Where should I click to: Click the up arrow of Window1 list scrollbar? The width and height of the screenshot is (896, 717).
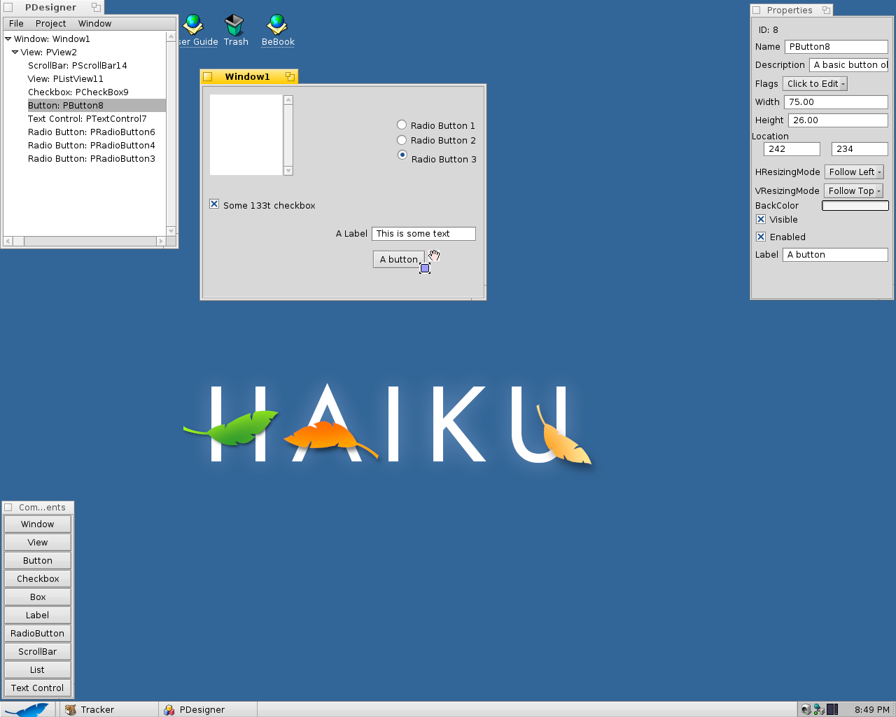288,100
